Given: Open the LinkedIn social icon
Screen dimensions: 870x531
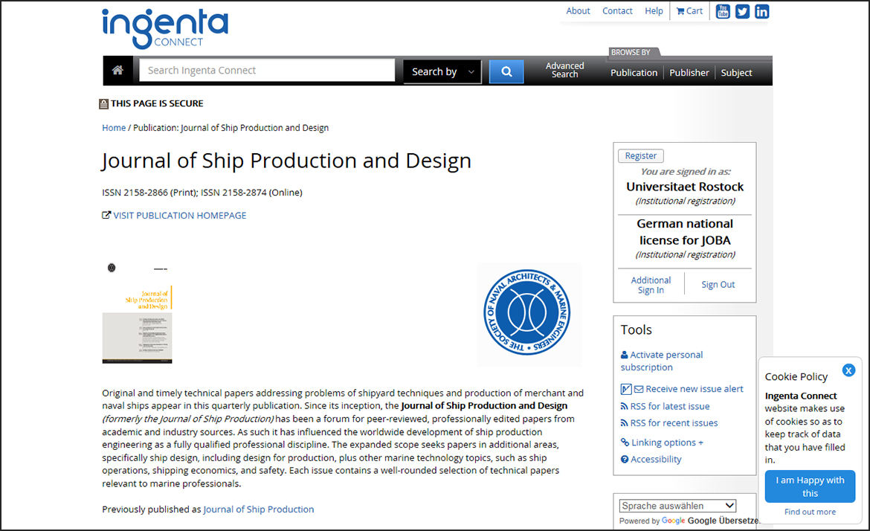Looking at the screenshot, I should pos(761,11).
